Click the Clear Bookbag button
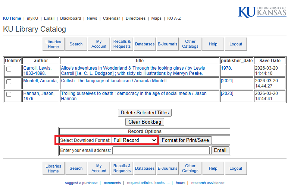Screen dimensions: 291x194 coord(145,122)
